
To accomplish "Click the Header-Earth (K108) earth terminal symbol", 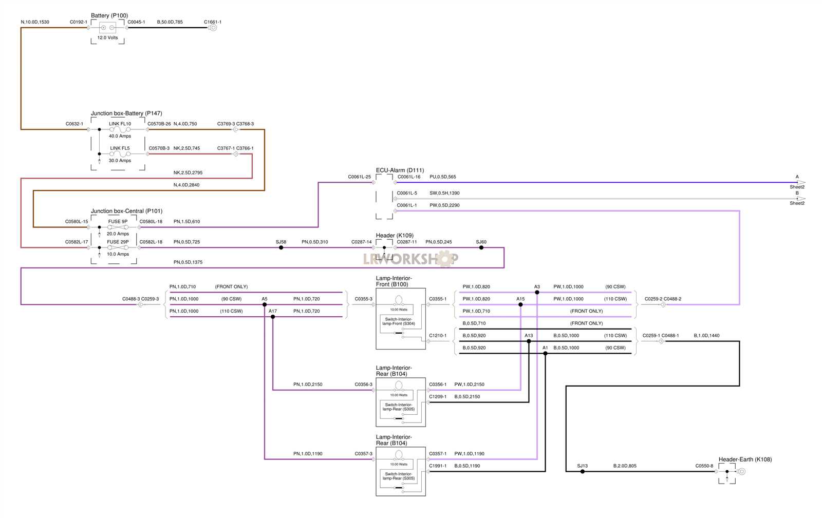I will [741, 471].
